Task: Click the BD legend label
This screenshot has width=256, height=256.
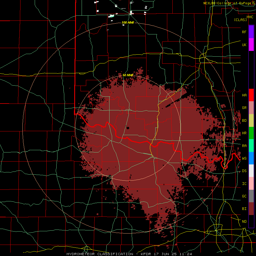Action: pyautogui.click(x=244, y=121)
